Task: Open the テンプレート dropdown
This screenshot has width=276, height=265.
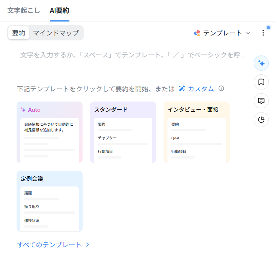Action: [222, 33]
